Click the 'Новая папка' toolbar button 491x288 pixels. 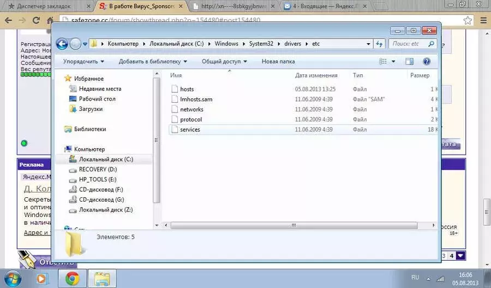point(278,62)
